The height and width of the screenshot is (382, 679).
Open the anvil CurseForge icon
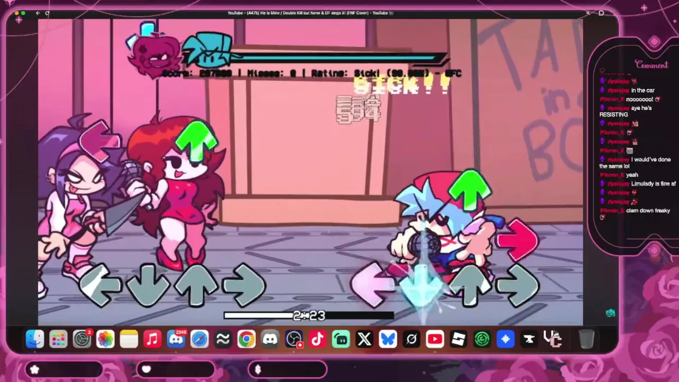tap(529, 339)
